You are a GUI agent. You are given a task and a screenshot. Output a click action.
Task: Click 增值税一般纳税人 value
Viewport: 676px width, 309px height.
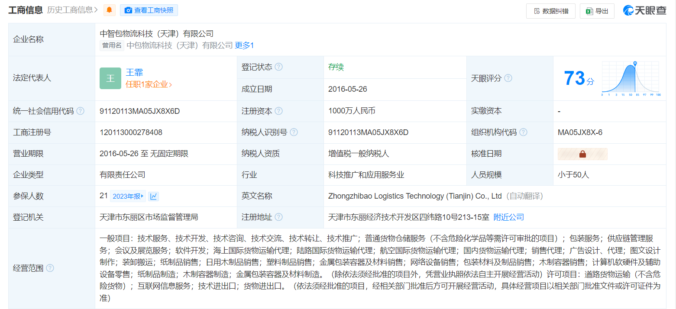pos(359,154)
